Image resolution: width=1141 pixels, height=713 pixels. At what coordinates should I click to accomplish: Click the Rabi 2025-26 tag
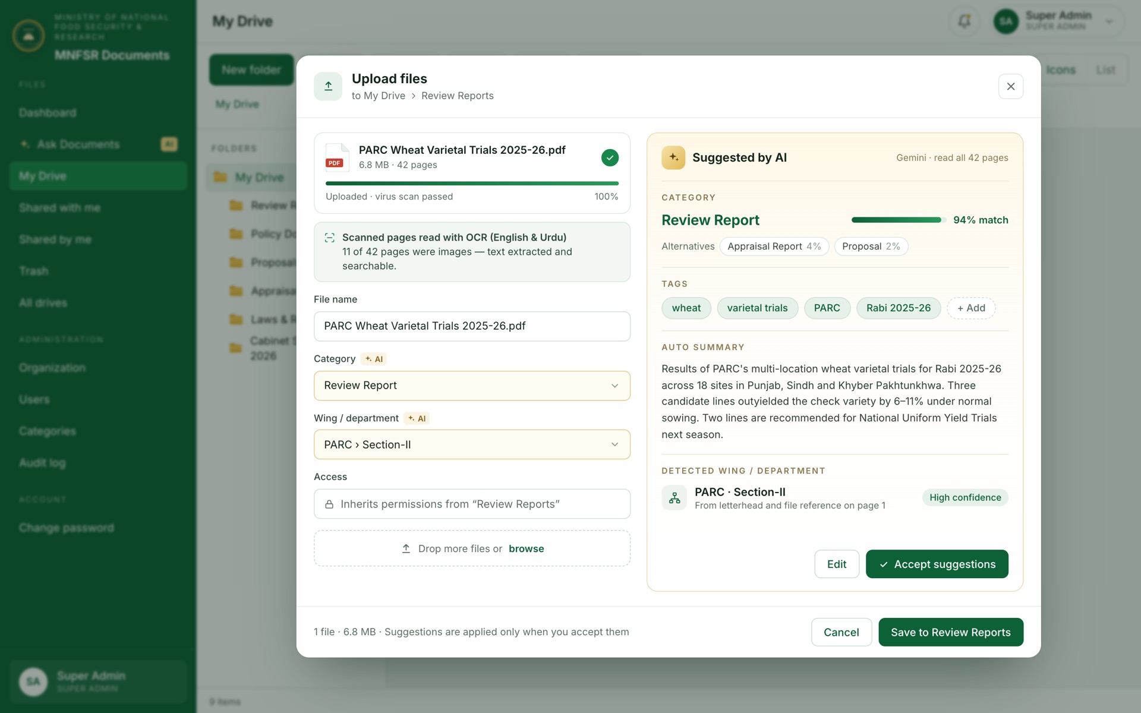[899, 308]
